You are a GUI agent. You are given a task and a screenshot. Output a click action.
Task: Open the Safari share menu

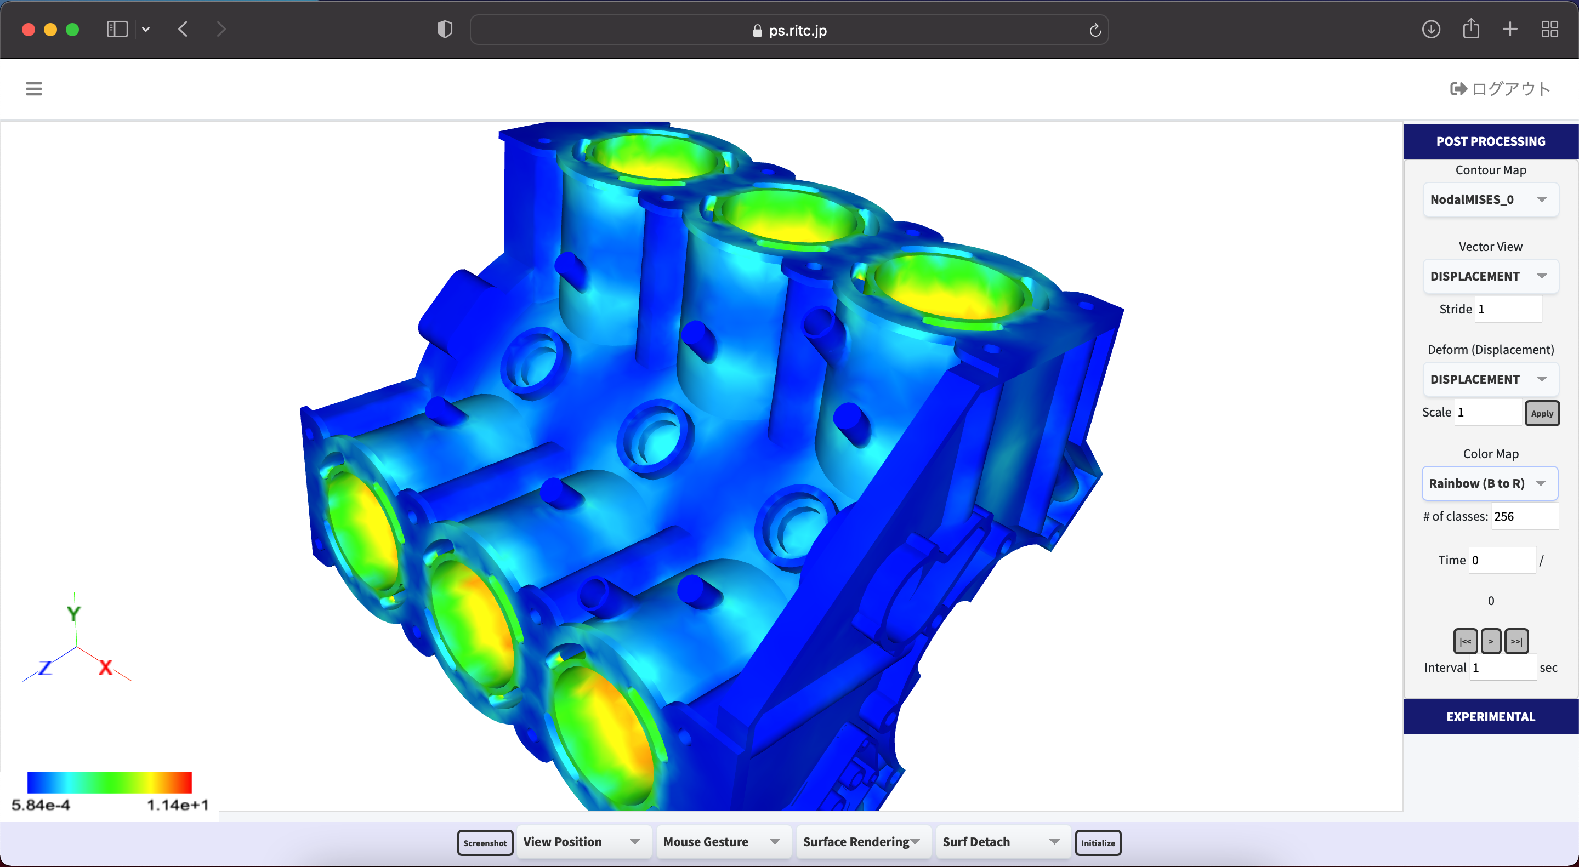(1470, 29)
